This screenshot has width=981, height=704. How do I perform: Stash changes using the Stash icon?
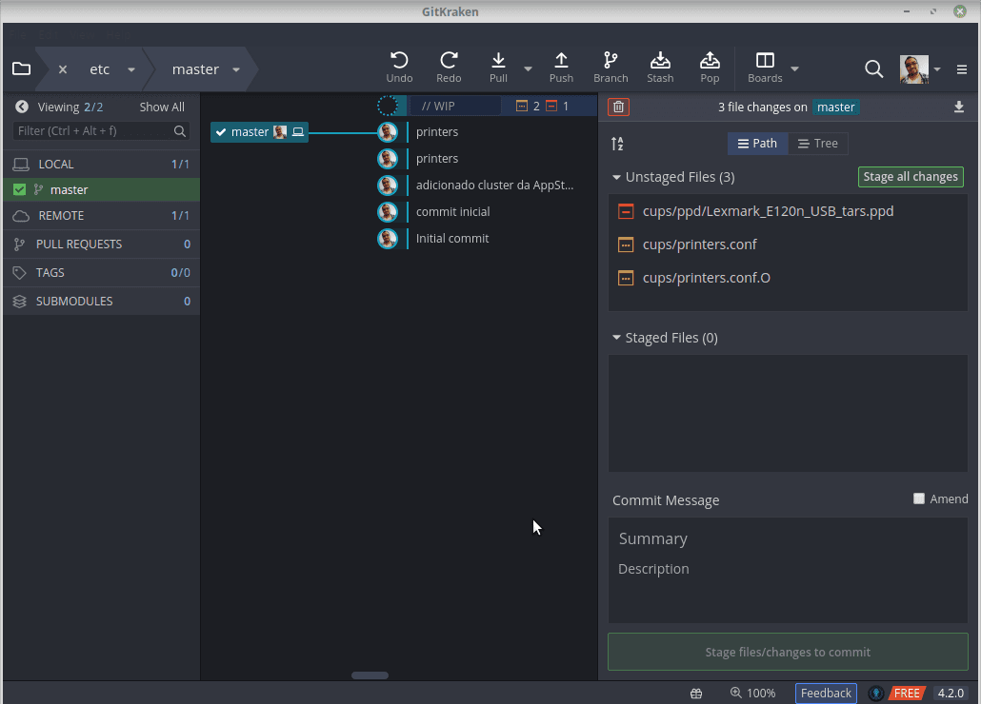tap(660, 61)
